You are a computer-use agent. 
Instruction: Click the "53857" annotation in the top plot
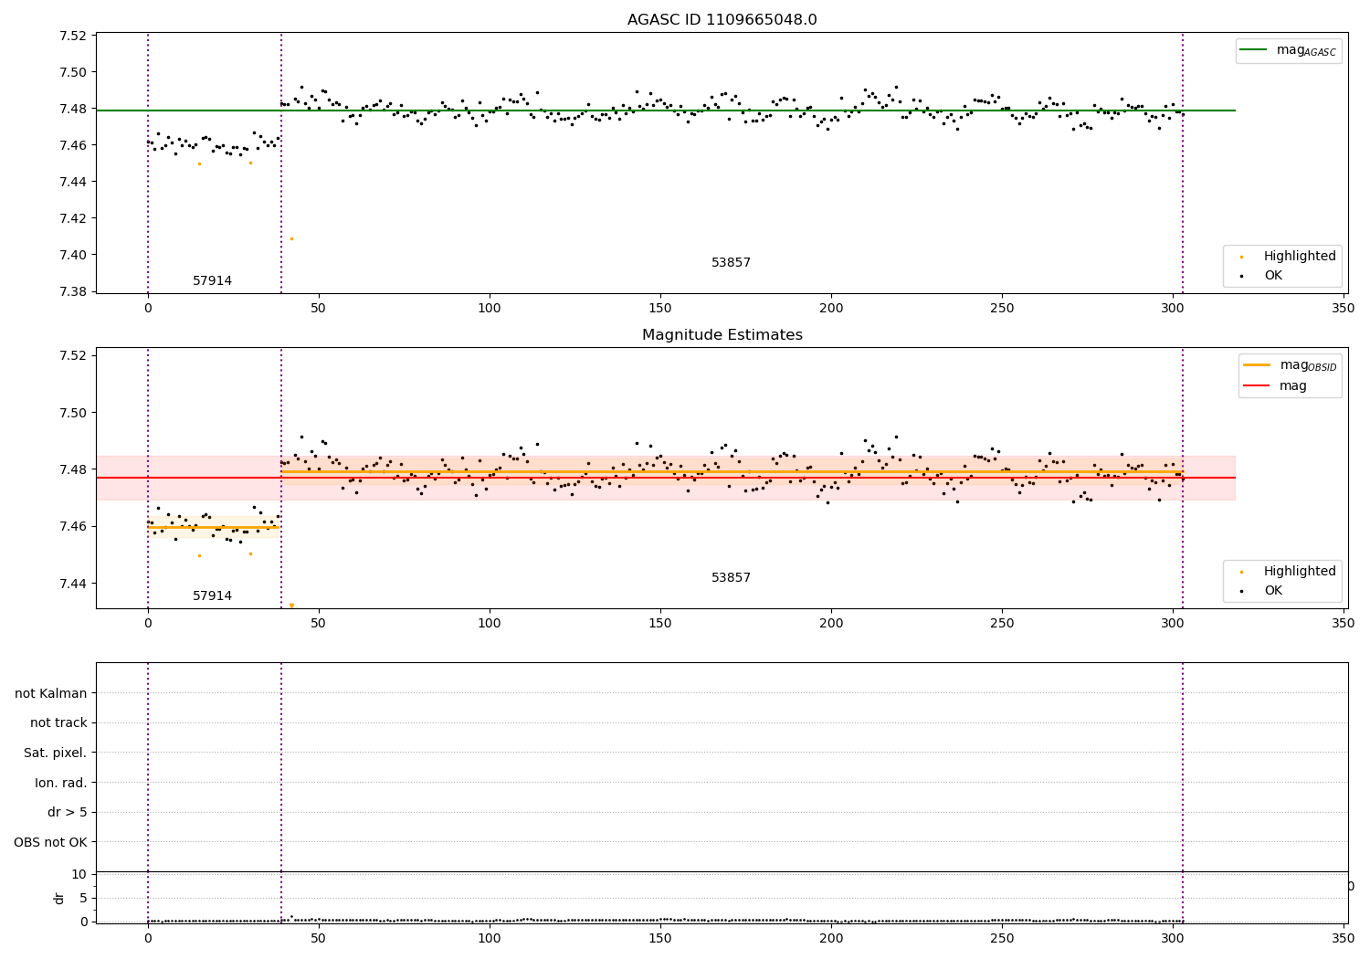pyautogui.click(x=731, y=263)
